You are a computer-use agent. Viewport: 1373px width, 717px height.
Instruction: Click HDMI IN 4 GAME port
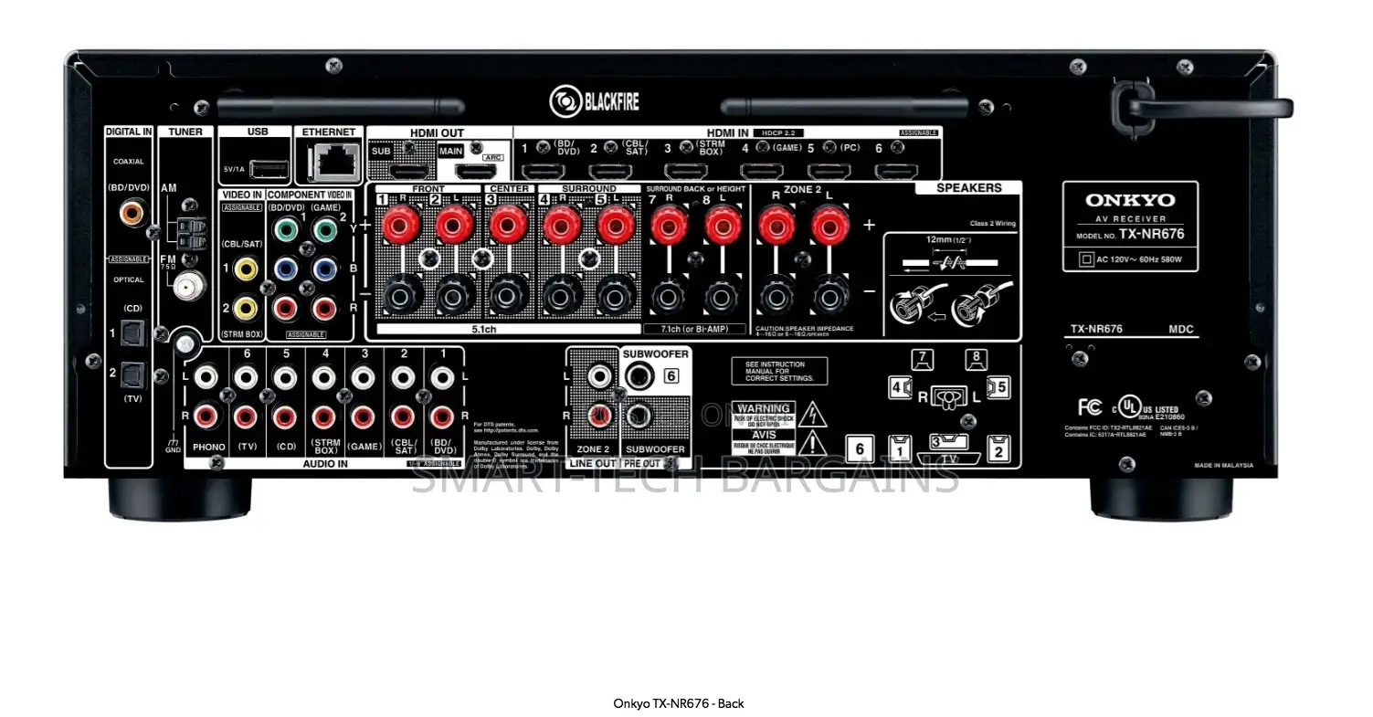[761, 171]
